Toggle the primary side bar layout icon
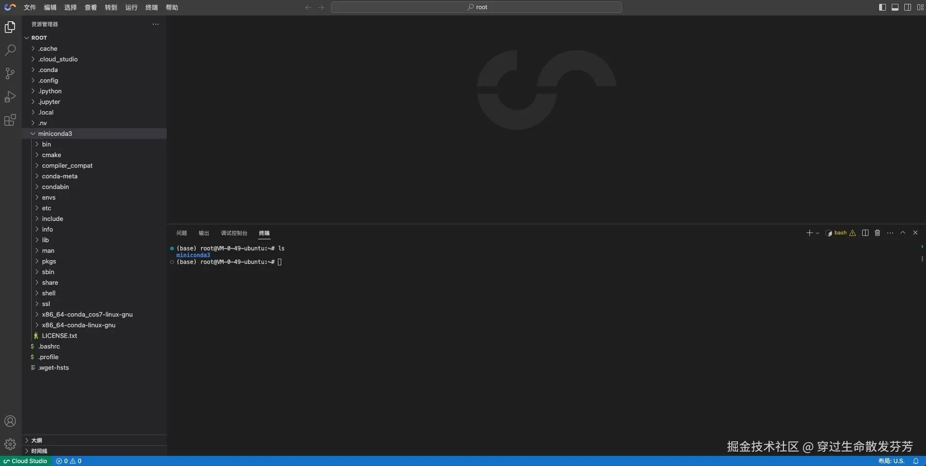The height and width of the screenshot is (466, 926). click(882, 7)
